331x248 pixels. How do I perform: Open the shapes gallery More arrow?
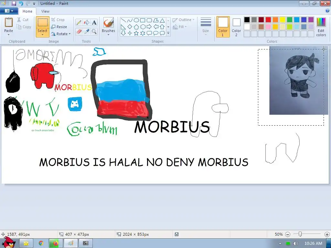point(168,33)
